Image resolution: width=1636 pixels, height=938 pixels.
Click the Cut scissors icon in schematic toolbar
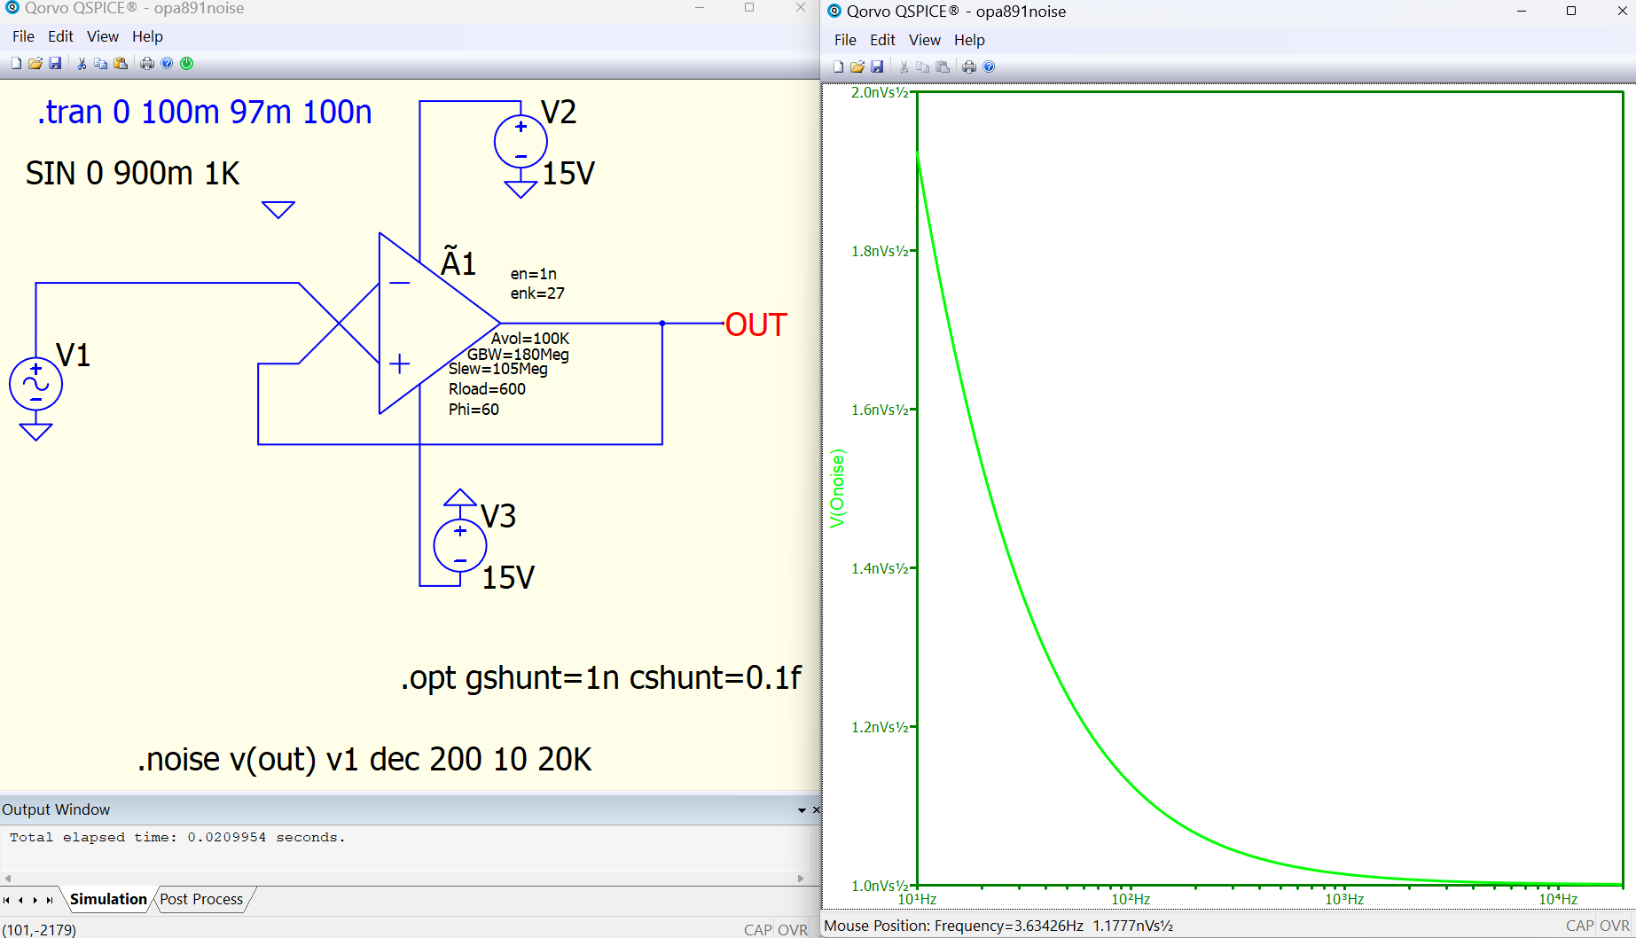(82, 64)
